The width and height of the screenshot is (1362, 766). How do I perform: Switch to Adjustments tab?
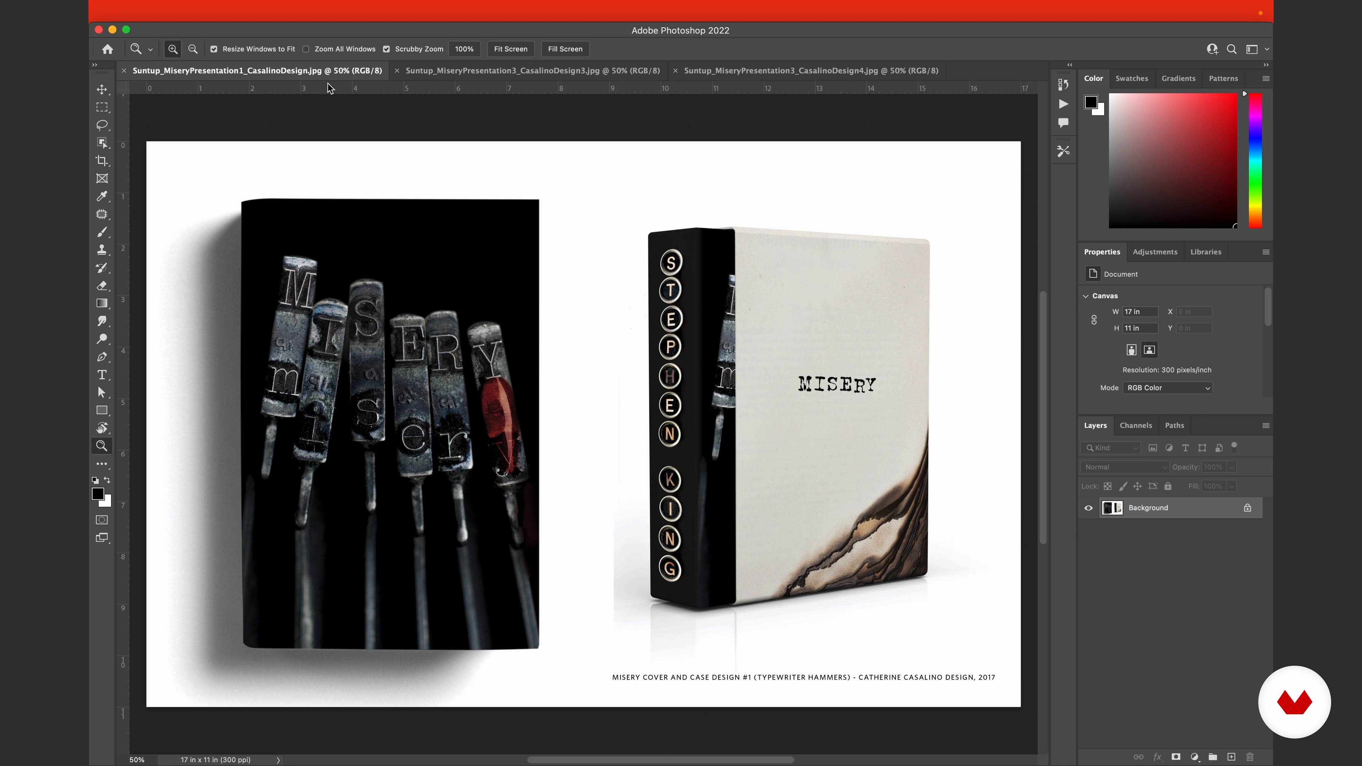click(x=1155, y=252)
